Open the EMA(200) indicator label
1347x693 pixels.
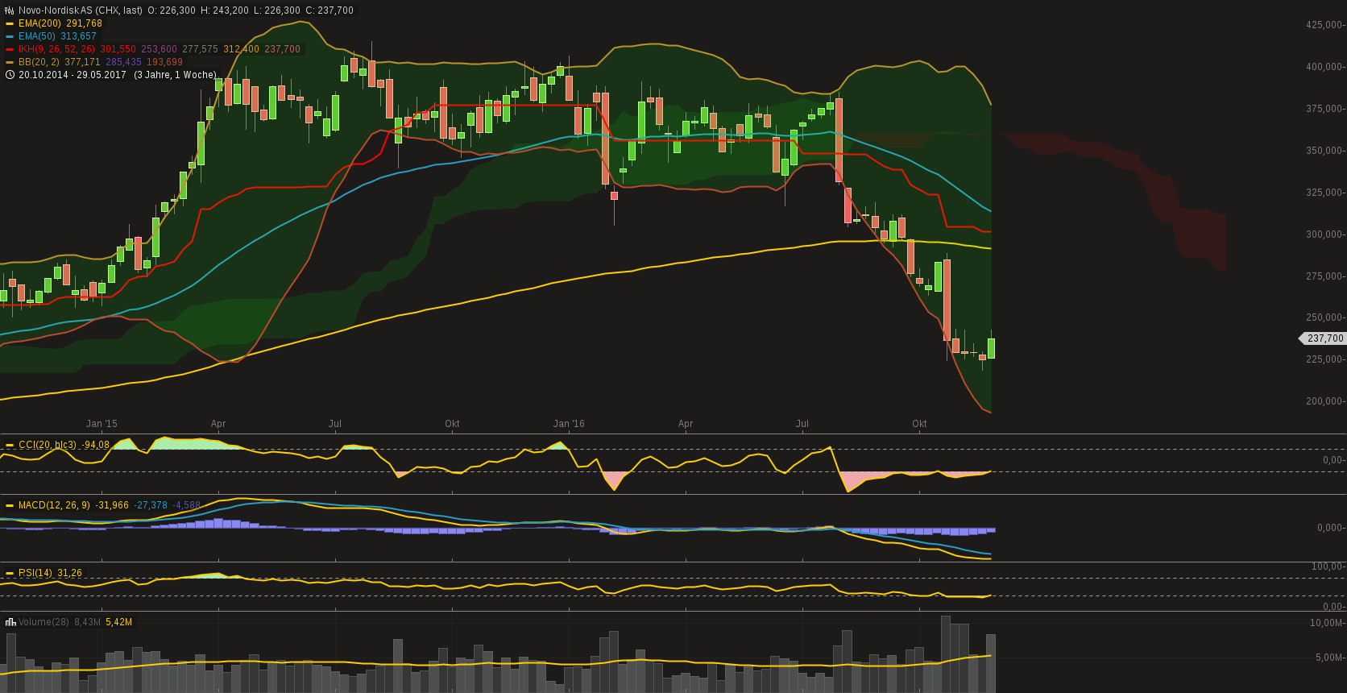pos(39,23)
